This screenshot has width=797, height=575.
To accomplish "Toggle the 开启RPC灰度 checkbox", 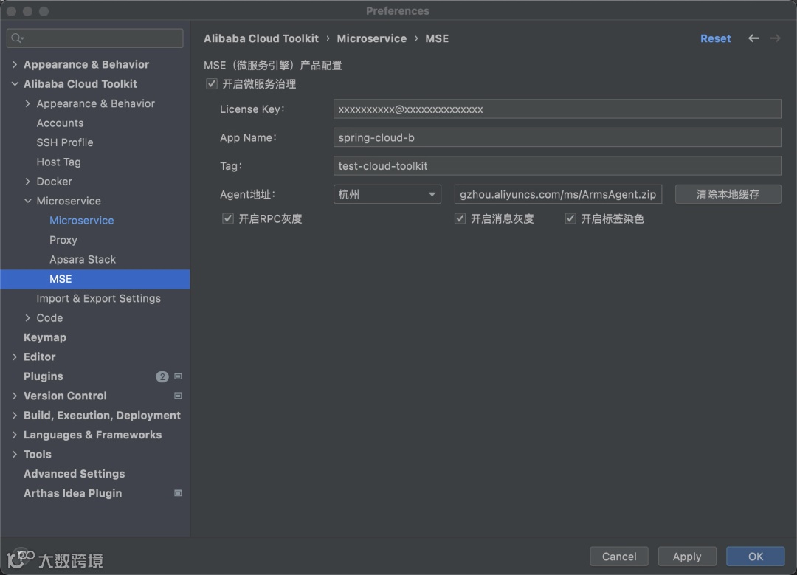I will click(x=228, y=218).
